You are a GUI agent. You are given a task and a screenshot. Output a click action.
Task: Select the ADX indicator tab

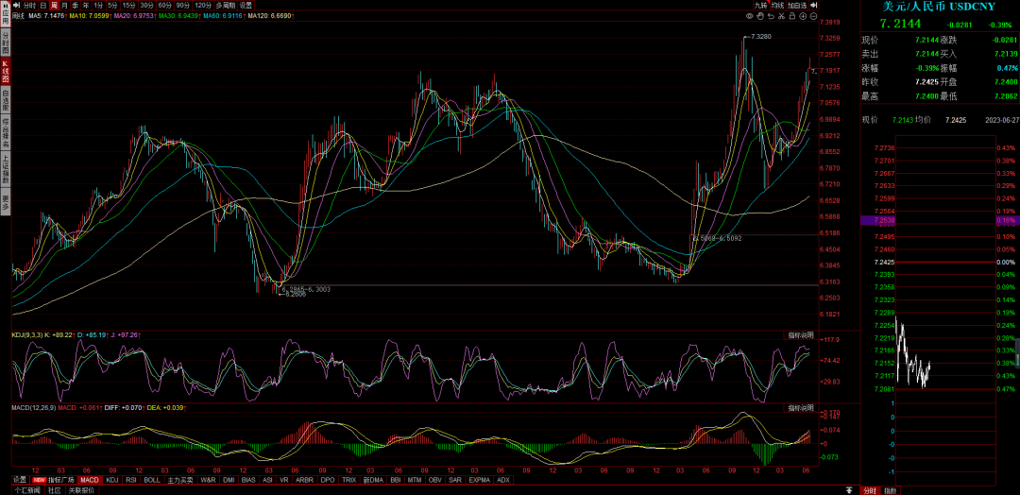503,480
